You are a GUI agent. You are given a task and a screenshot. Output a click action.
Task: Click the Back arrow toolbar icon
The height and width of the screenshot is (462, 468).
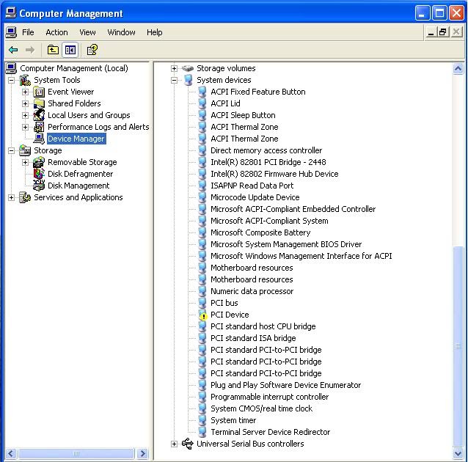(13, 50)
